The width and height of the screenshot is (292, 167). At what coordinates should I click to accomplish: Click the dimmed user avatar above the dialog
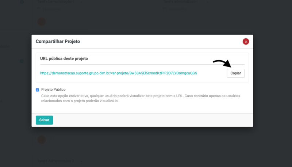(x=42, y=22)
